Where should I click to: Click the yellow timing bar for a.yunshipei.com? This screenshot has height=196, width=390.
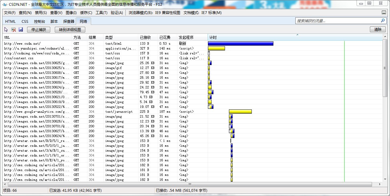(216, 48)
